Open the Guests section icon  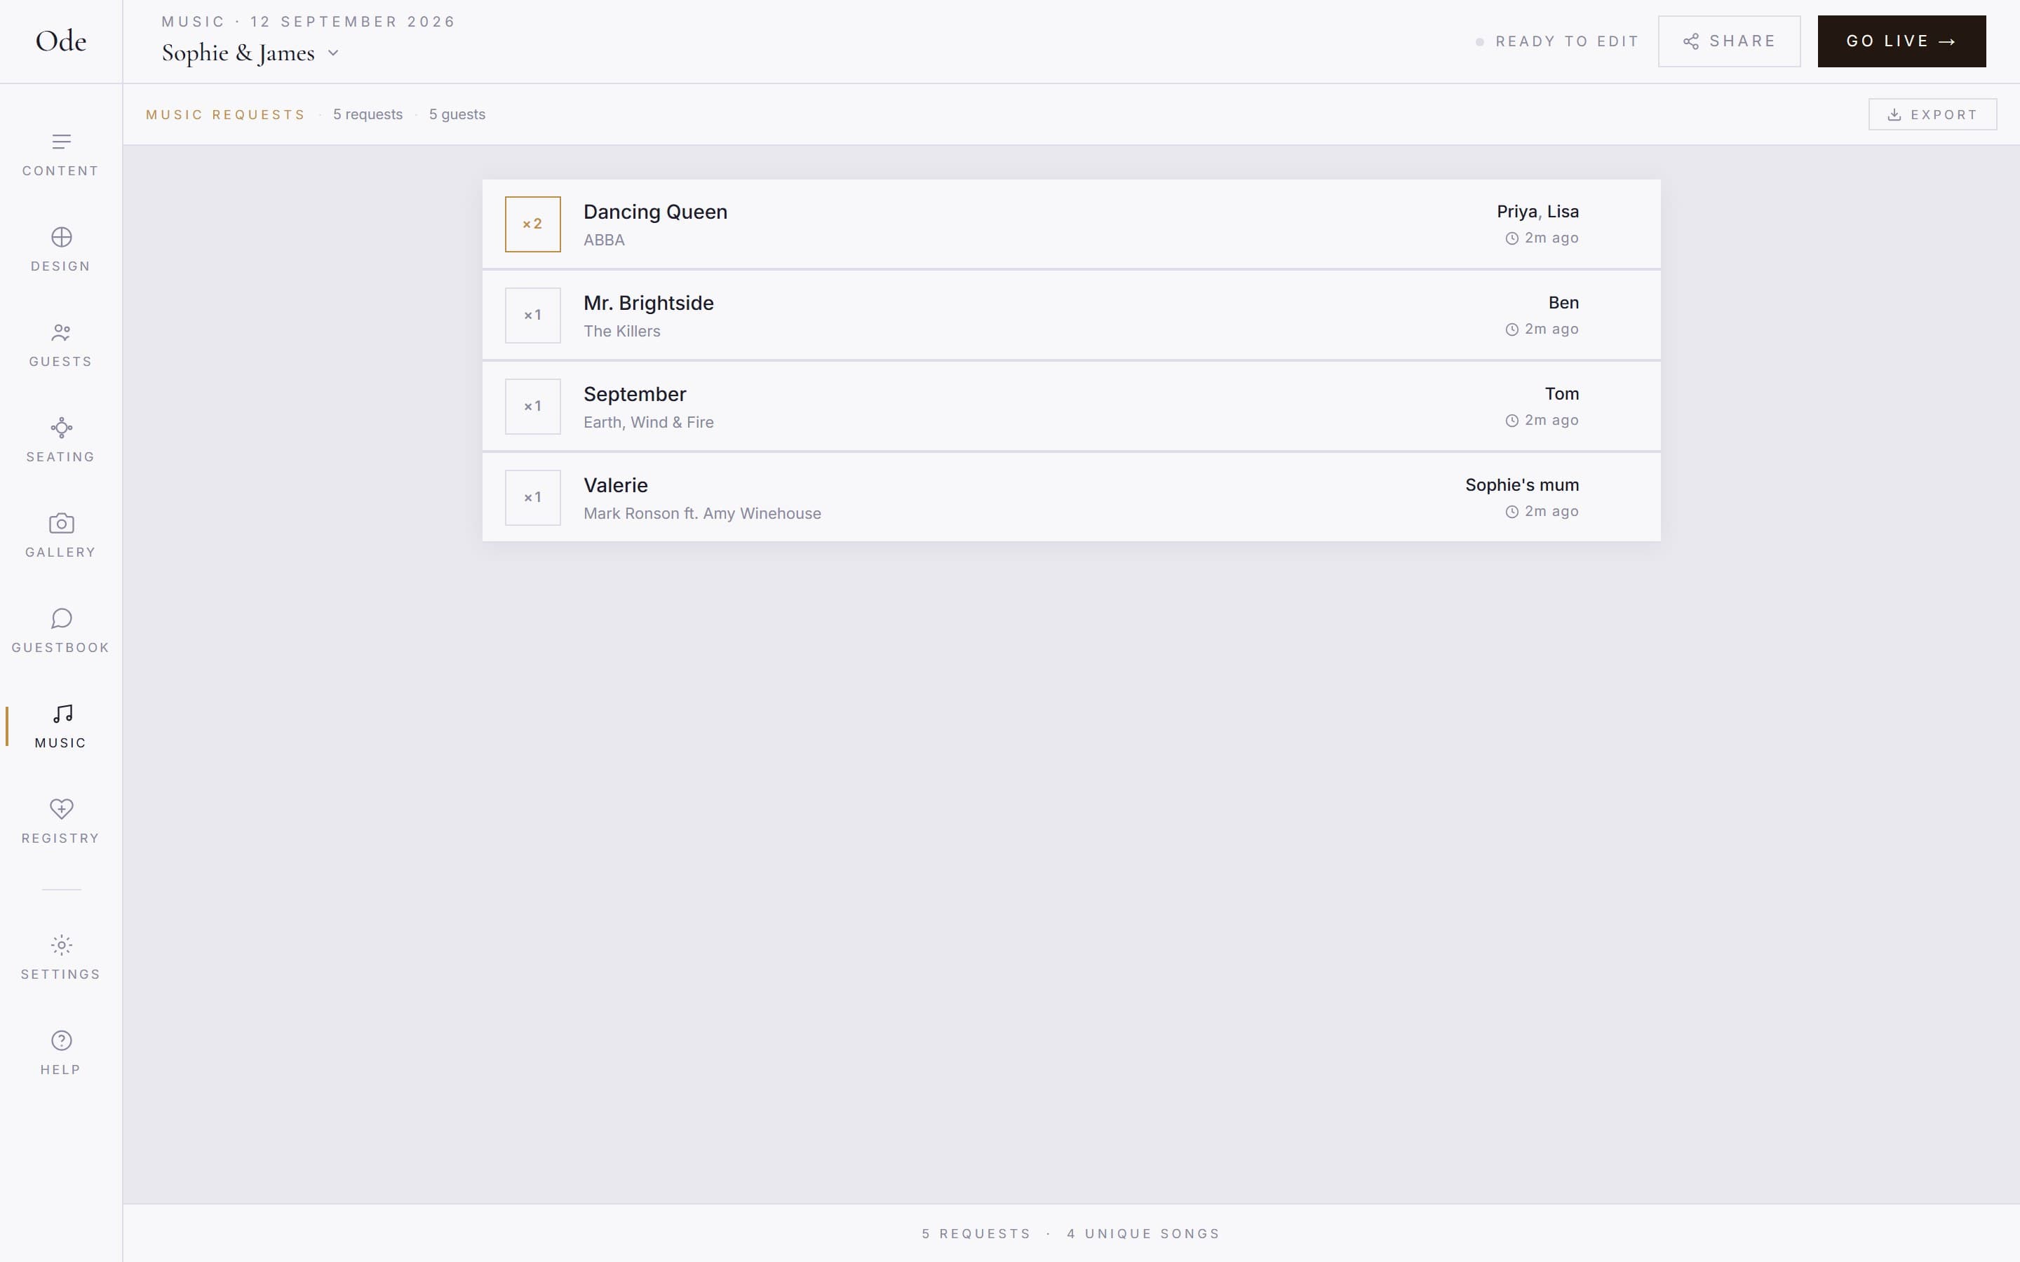point(61,332)
